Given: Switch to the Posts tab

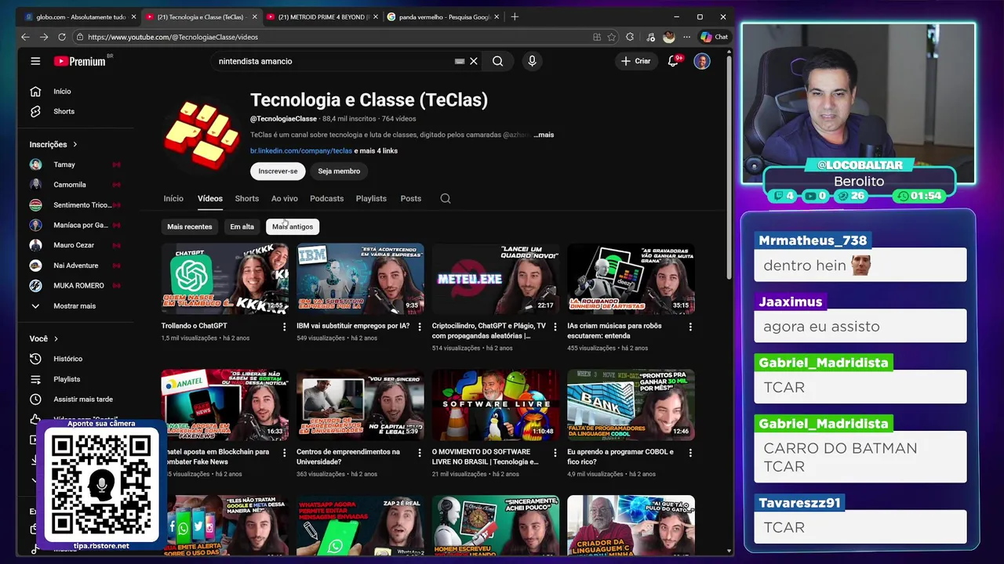Looking at the screenshot, I should tap(411, 198).
